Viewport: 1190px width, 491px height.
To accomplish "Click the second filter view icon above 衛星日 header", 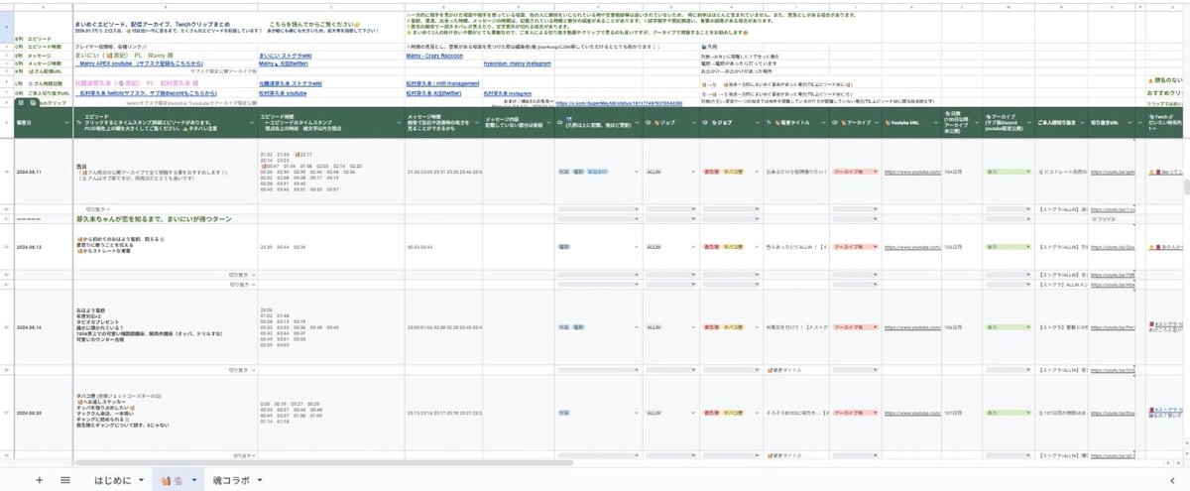I will (x=31, y=102).
